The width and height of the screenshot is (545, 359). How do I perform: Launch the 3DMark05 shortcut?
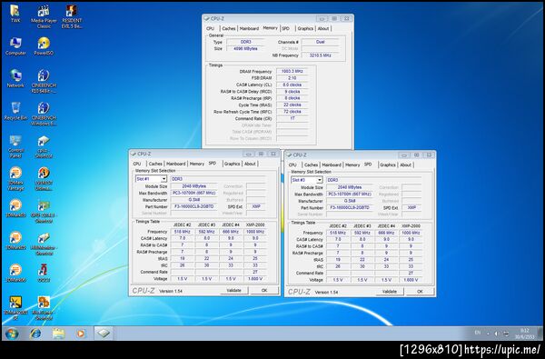coord(15,241)
